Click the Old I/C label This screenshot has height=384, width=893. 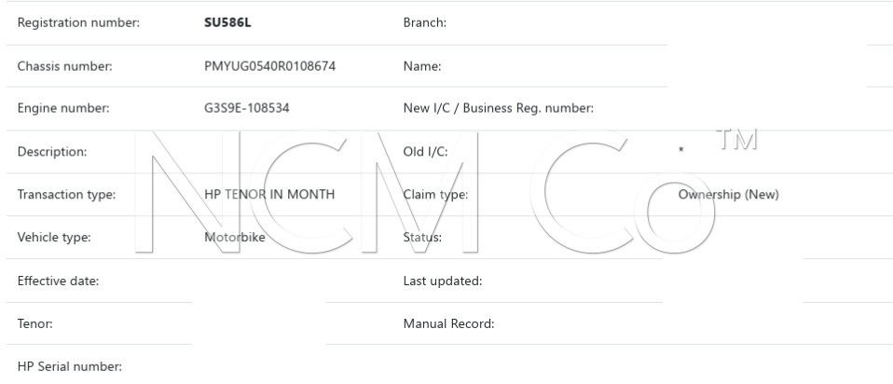(425, 152)
